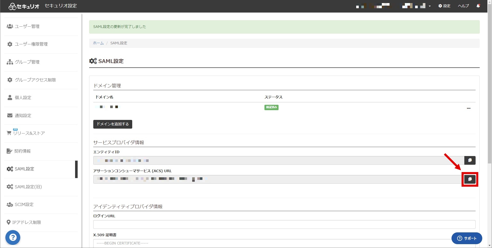Click the ステータス column header

tap(273, 97)
